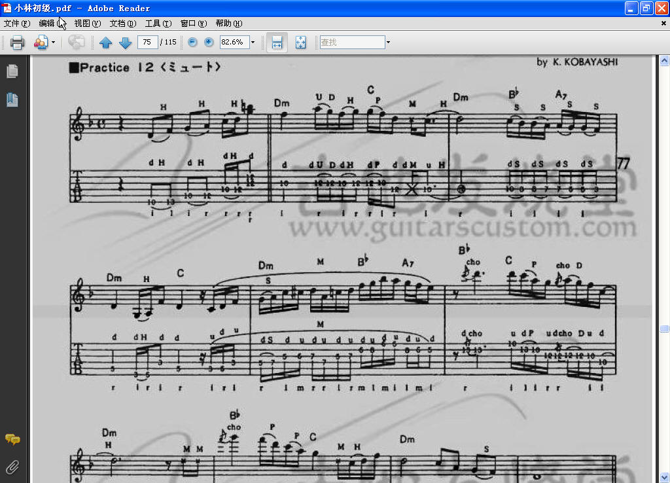Open the 文件 (File) menu
Viewport: 670px width, 483px height.
[16, 24]
